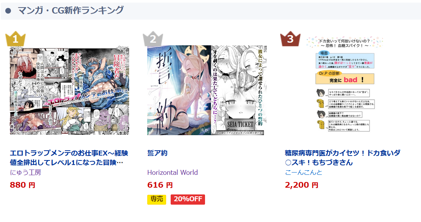421x222 pixels.
Task: Visit the にゅう工房 circle page
Action: (x=26, y=172)
